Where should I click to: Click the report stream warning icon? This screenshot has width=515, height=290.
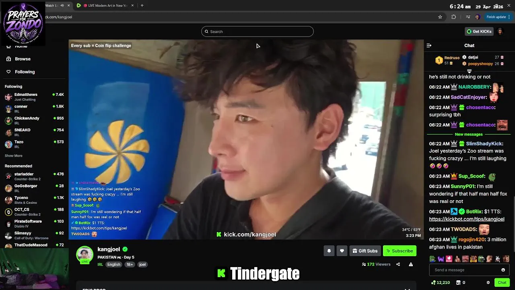(411, 265)
